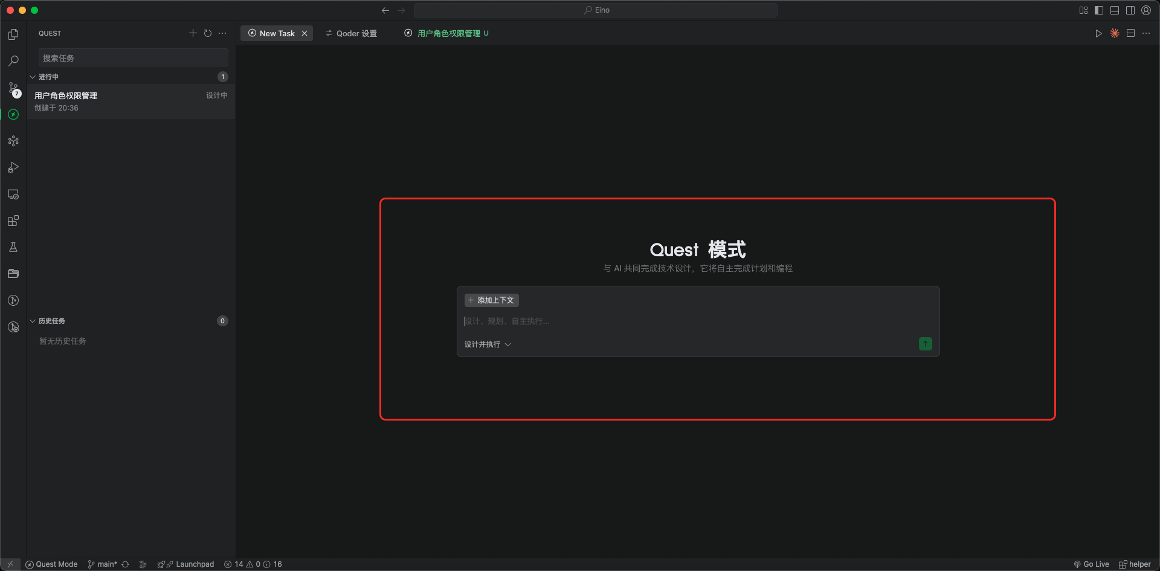Click the Run play icon in the editor toolbar
This screenshot has width=1160, height=571.
[x=1098, y=33]
